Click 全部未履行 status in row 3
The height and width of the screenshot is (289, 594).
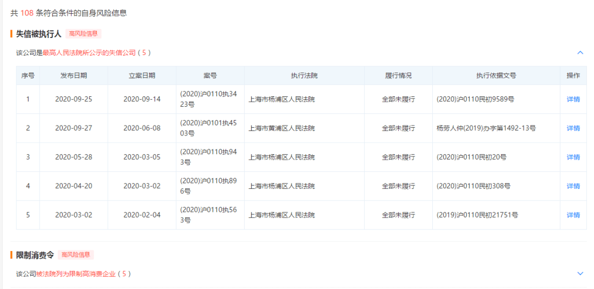(398, 157)
